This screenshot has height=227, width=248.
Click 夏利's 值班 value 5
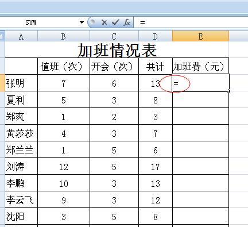64,99
